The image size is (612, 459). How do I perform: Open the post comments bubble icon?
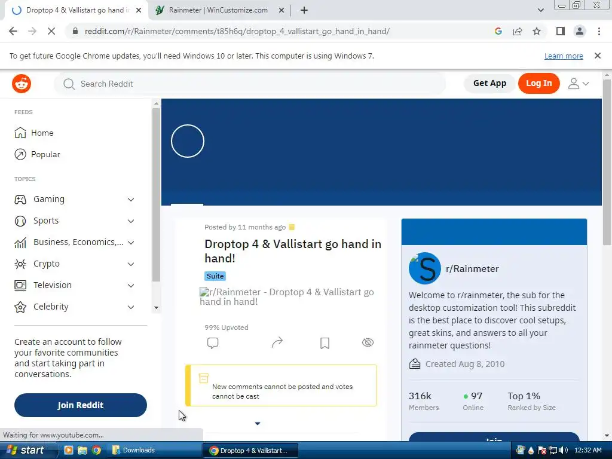point(213,342)
